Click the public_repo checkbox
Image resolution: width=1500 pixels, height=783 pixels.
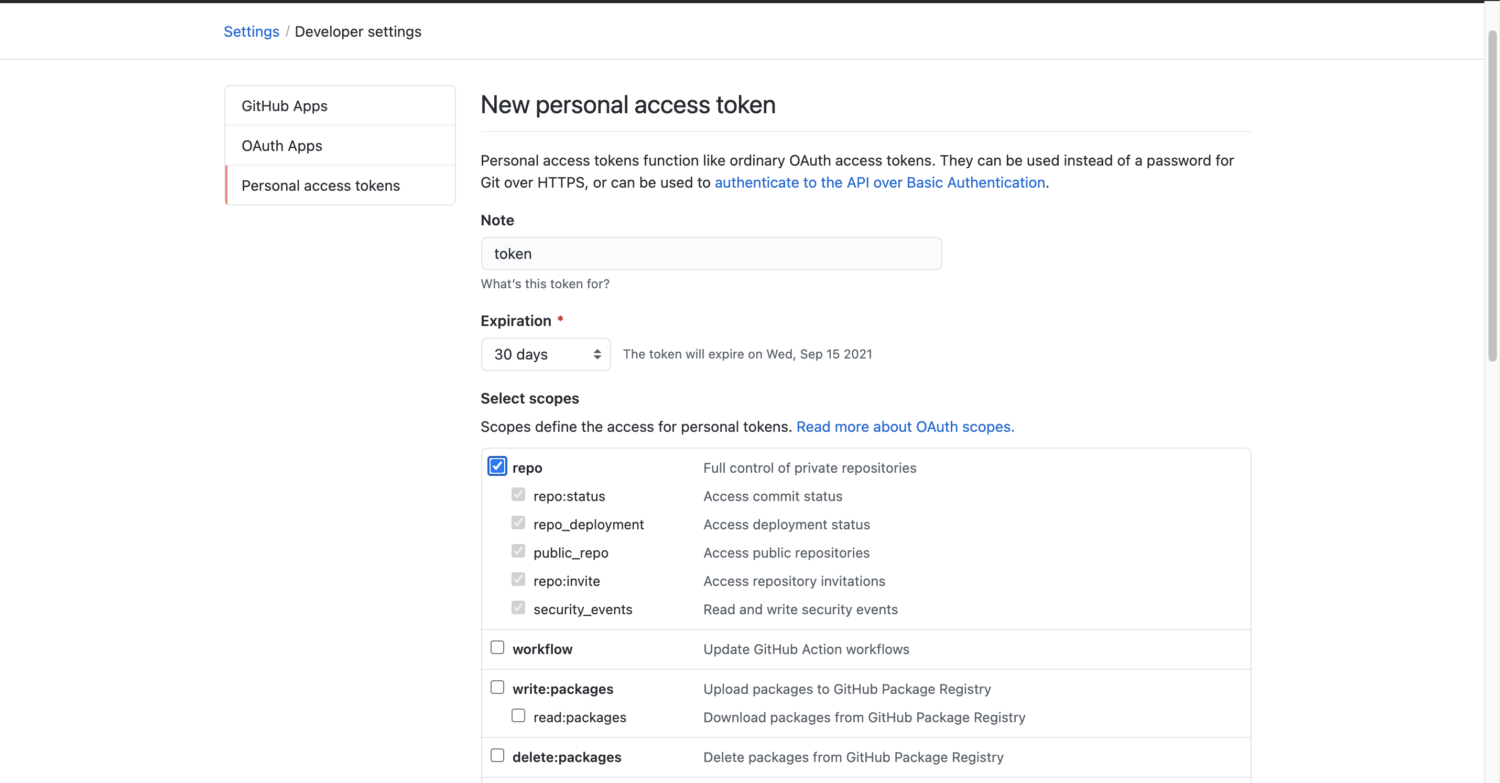pyautogui.click(x=518, y=551)
